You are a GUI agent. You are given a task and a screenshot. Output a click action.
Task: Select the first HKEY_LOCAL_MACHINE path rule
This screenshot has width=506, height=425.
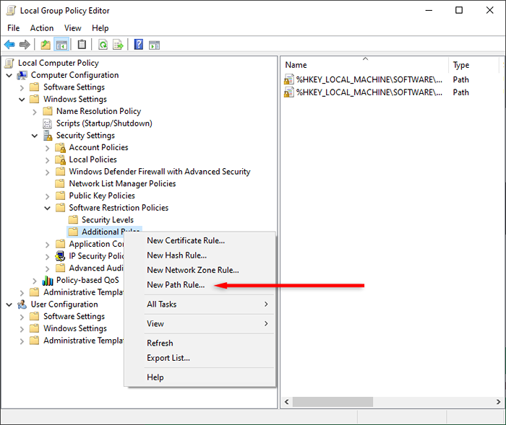pyautogui.click(x=369, y=80)
